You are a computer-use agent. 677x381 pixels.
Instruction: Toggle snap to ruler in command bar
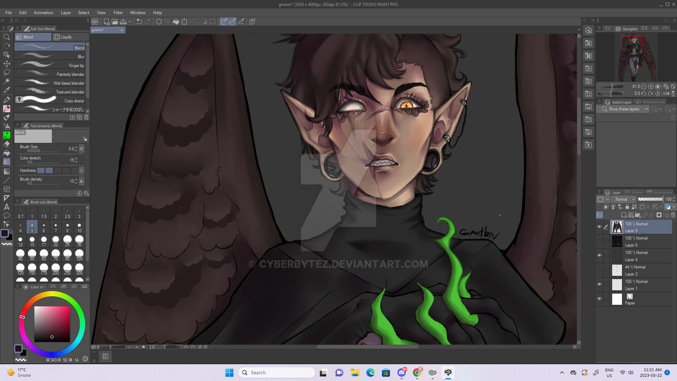click(x=224, y=22)
